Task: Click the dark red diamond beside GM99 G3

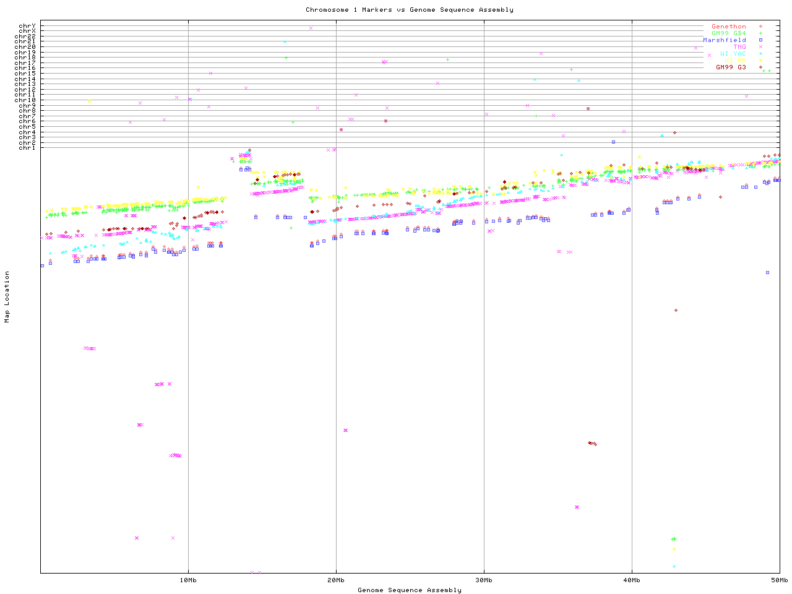Action: click(760, 67)
